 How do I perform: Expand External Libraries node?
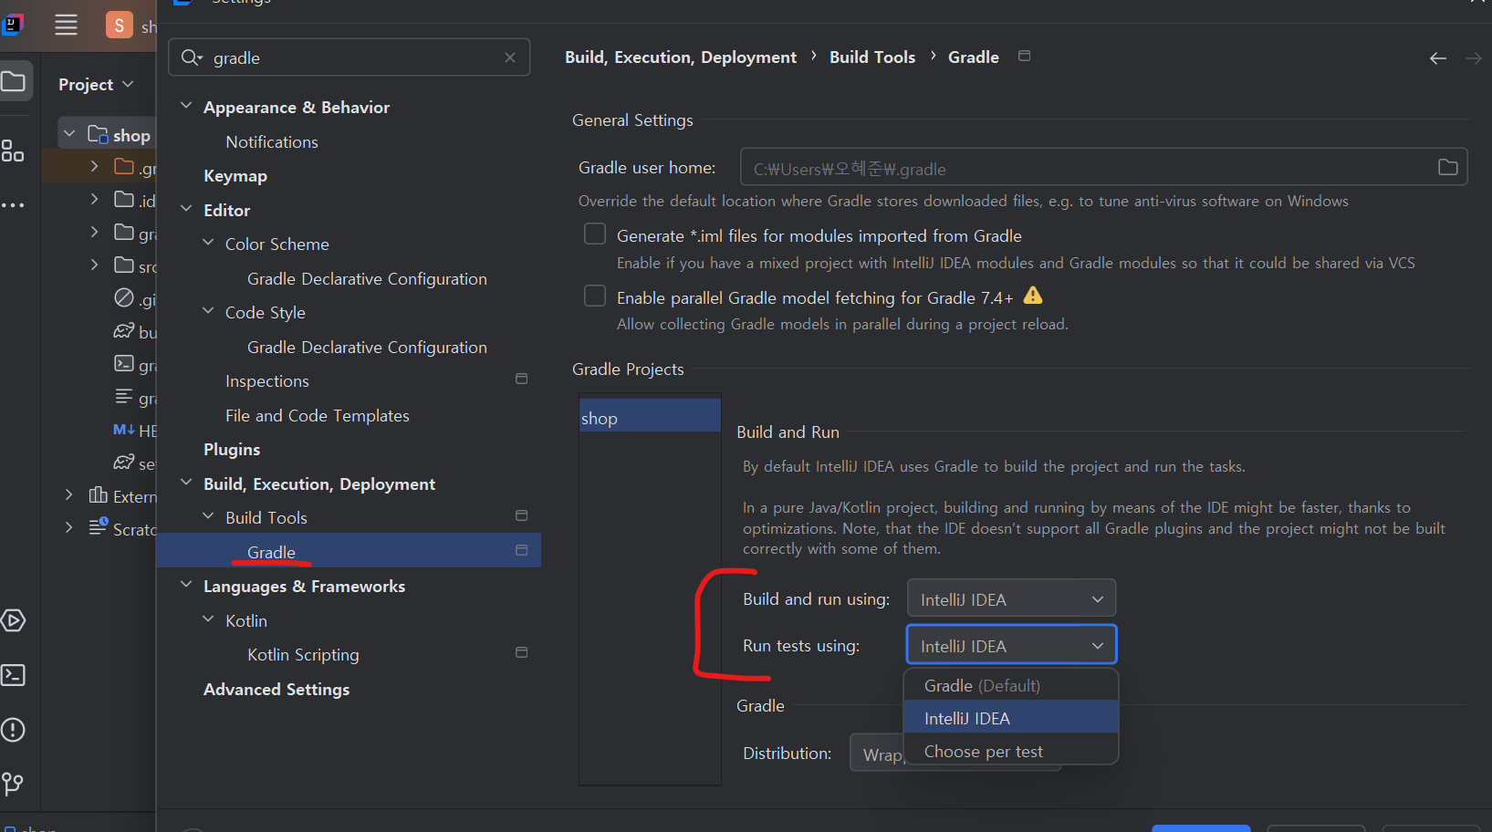pyautogui.click(x=69, y=495)
